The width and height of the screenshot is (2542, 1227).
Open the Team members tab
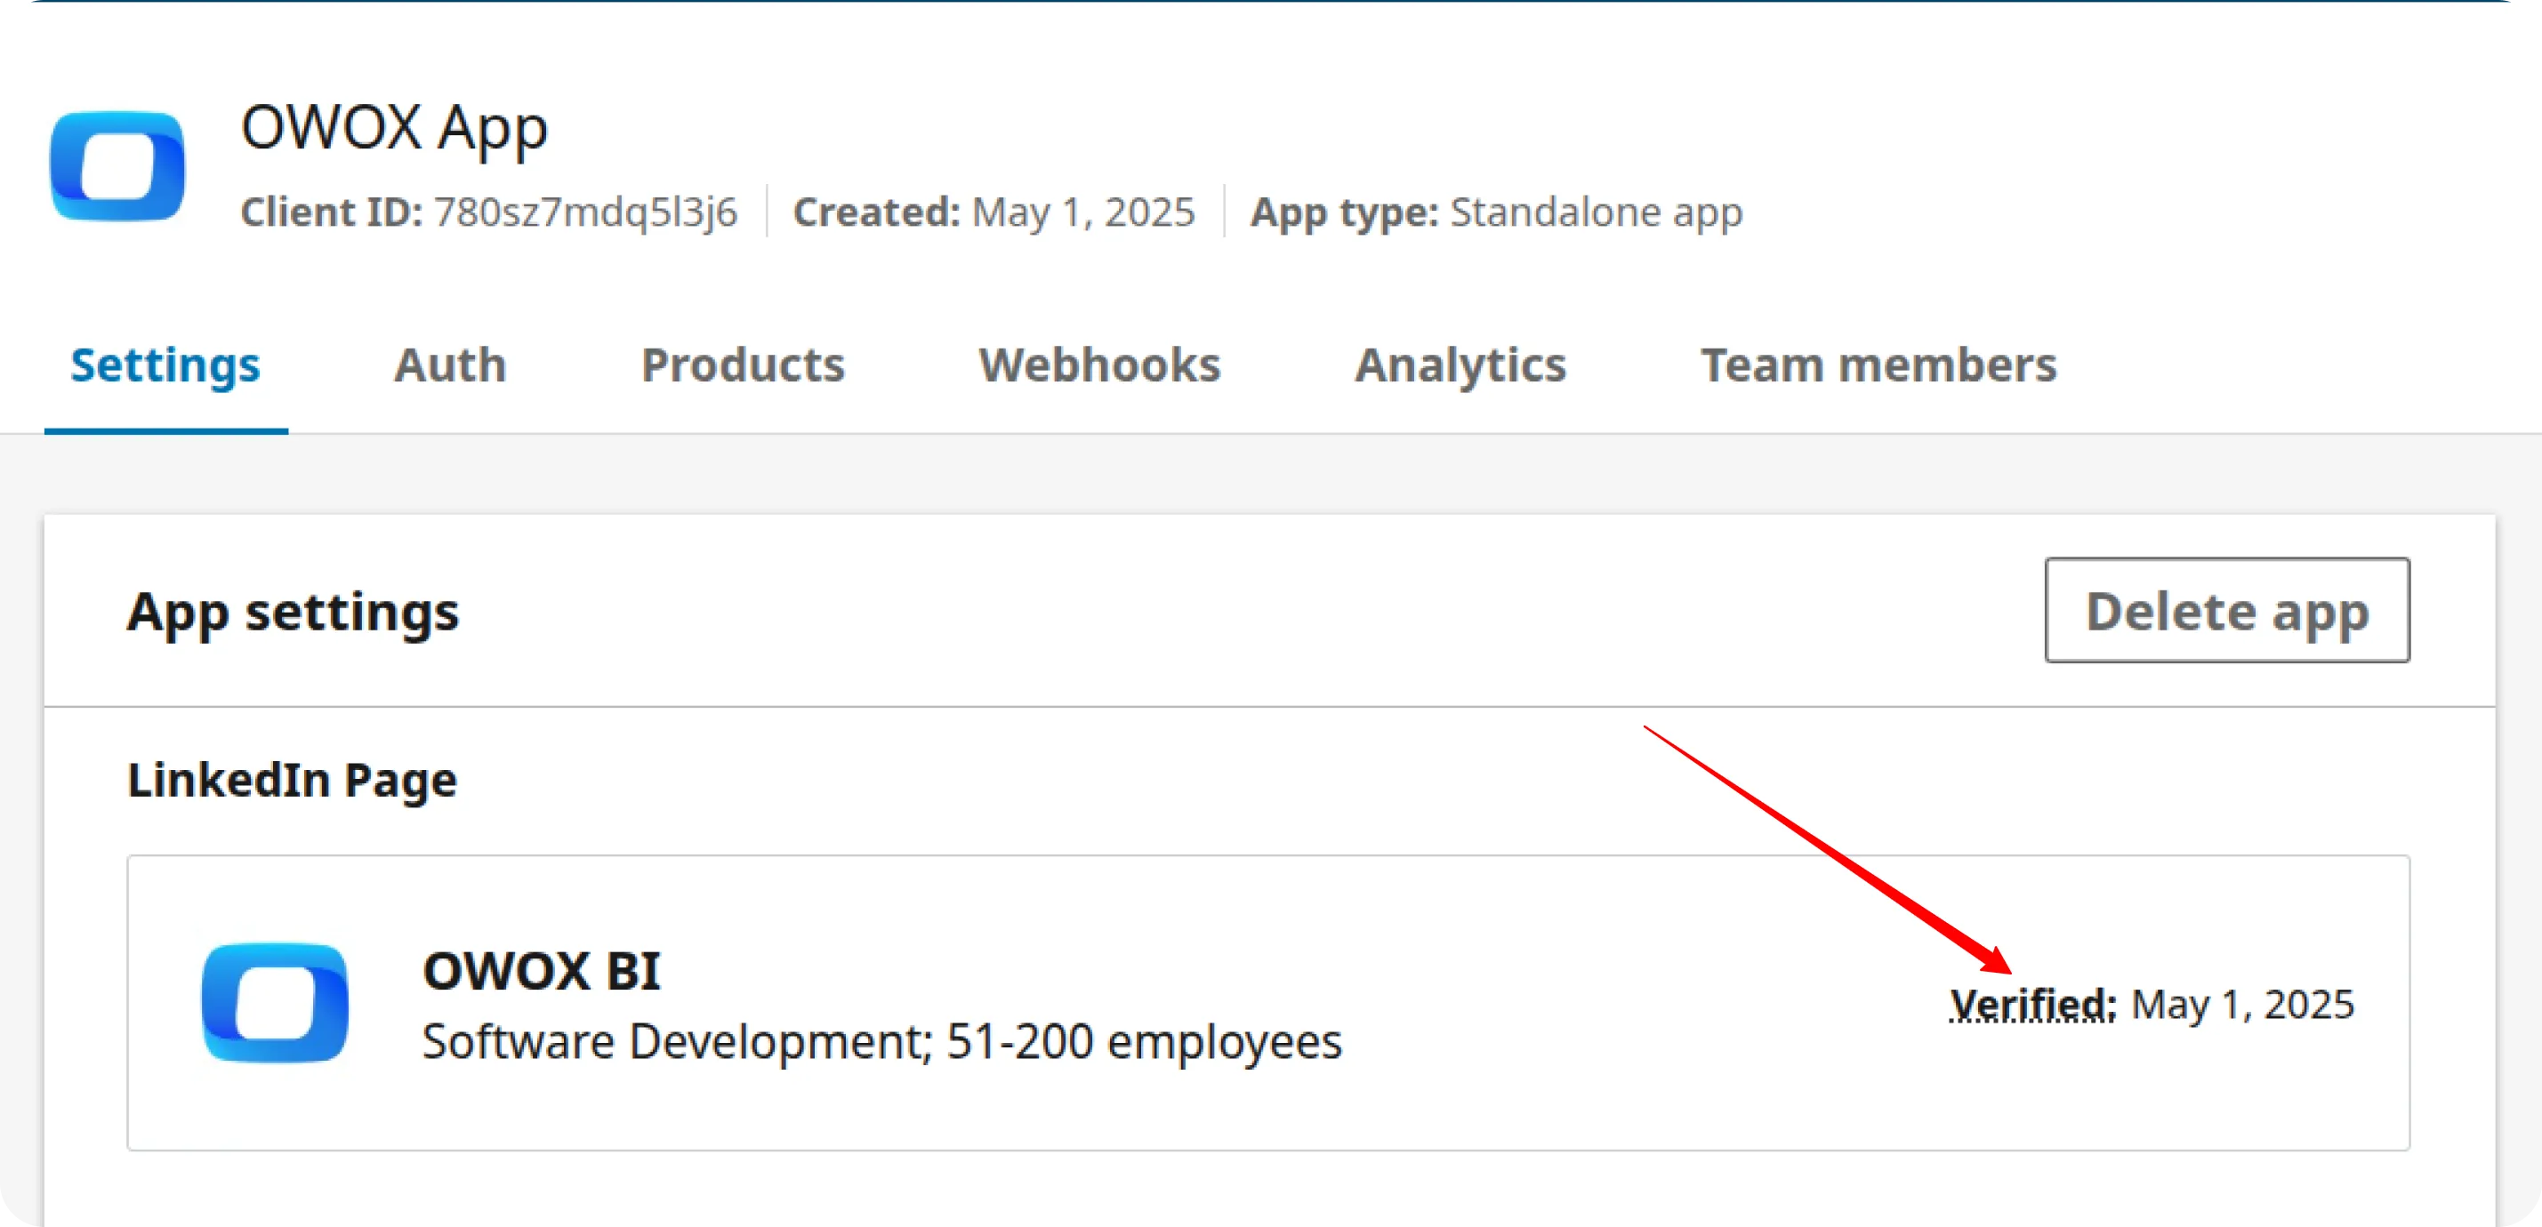point(1878,365)
